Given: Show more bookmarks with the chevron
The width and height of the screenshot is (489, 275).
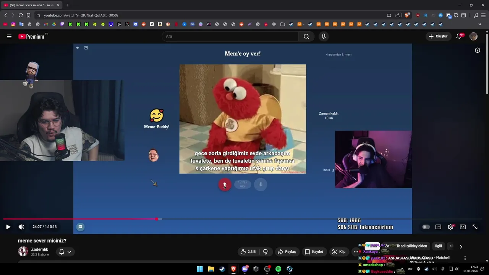Looking at the screenshot, I should point(479,24).
